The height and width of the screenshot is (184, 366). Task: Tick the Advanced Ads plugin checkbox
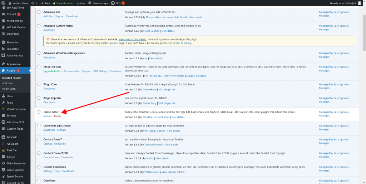pos(39,12)
